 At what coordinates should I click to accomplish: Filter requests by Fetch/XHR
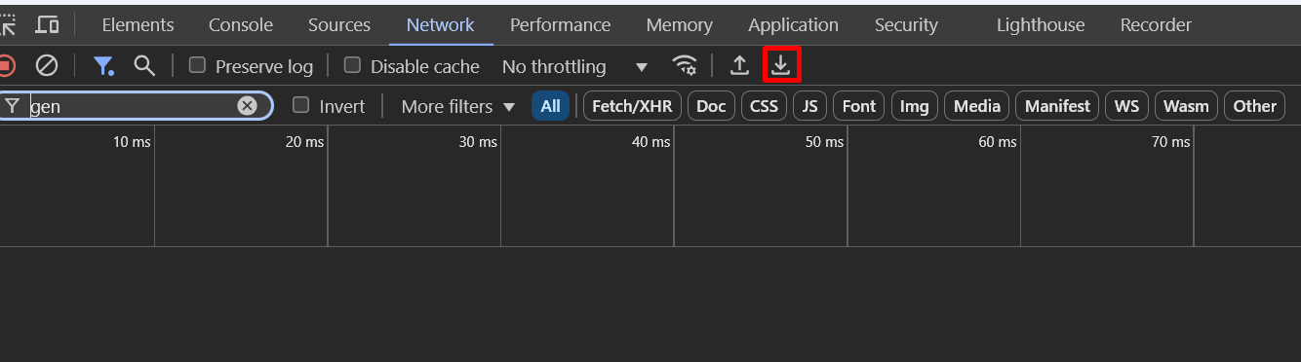632,106
